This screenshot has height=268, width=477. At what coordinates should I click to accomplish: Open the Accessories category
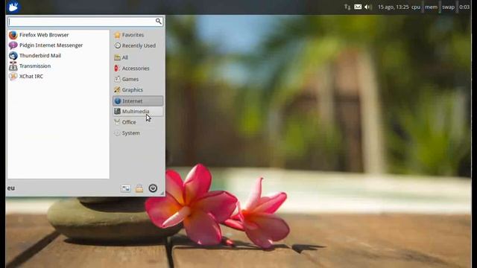pyautogui.click(x=138, y=68)
